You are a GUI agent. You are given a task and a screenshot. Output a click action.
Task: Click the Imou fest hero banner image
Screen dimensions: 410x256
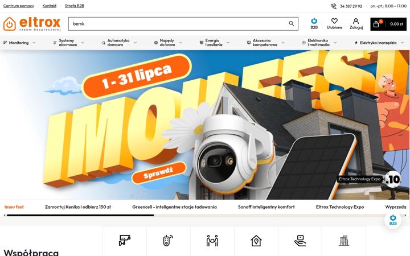point(205,125)
